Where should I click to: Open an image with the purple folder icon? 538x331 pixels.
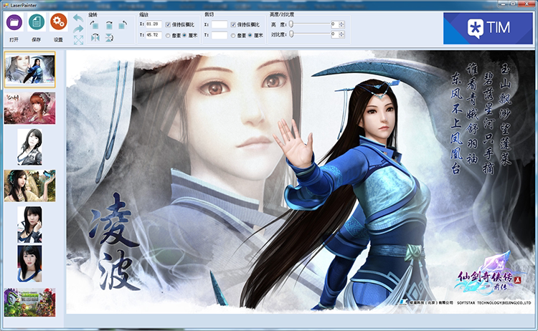[x=14, y=22]
